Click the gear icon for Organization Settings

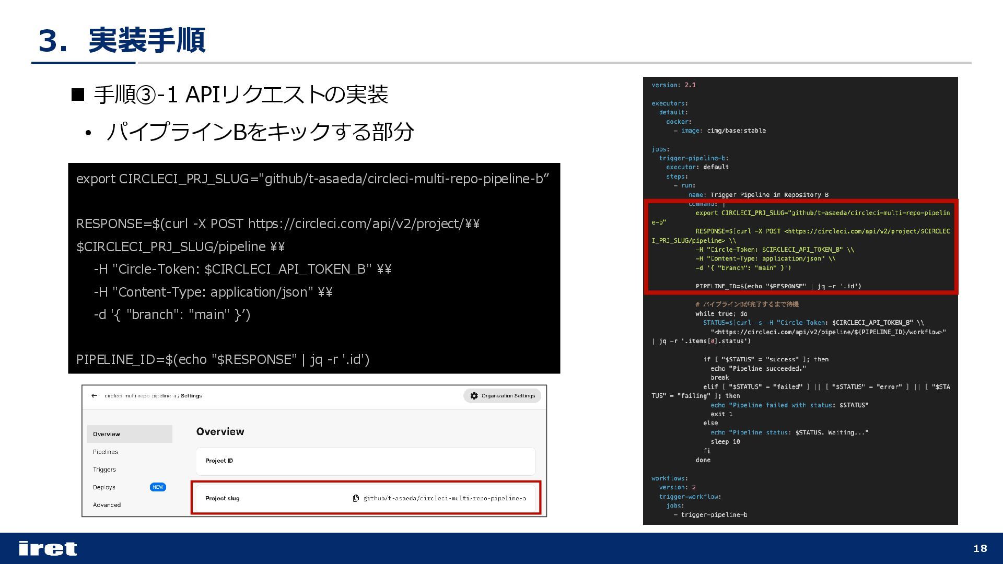click(x=474, y=396)
